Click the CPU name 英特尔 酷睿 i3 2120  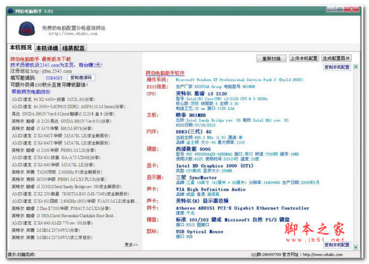(x=201, y=93)
